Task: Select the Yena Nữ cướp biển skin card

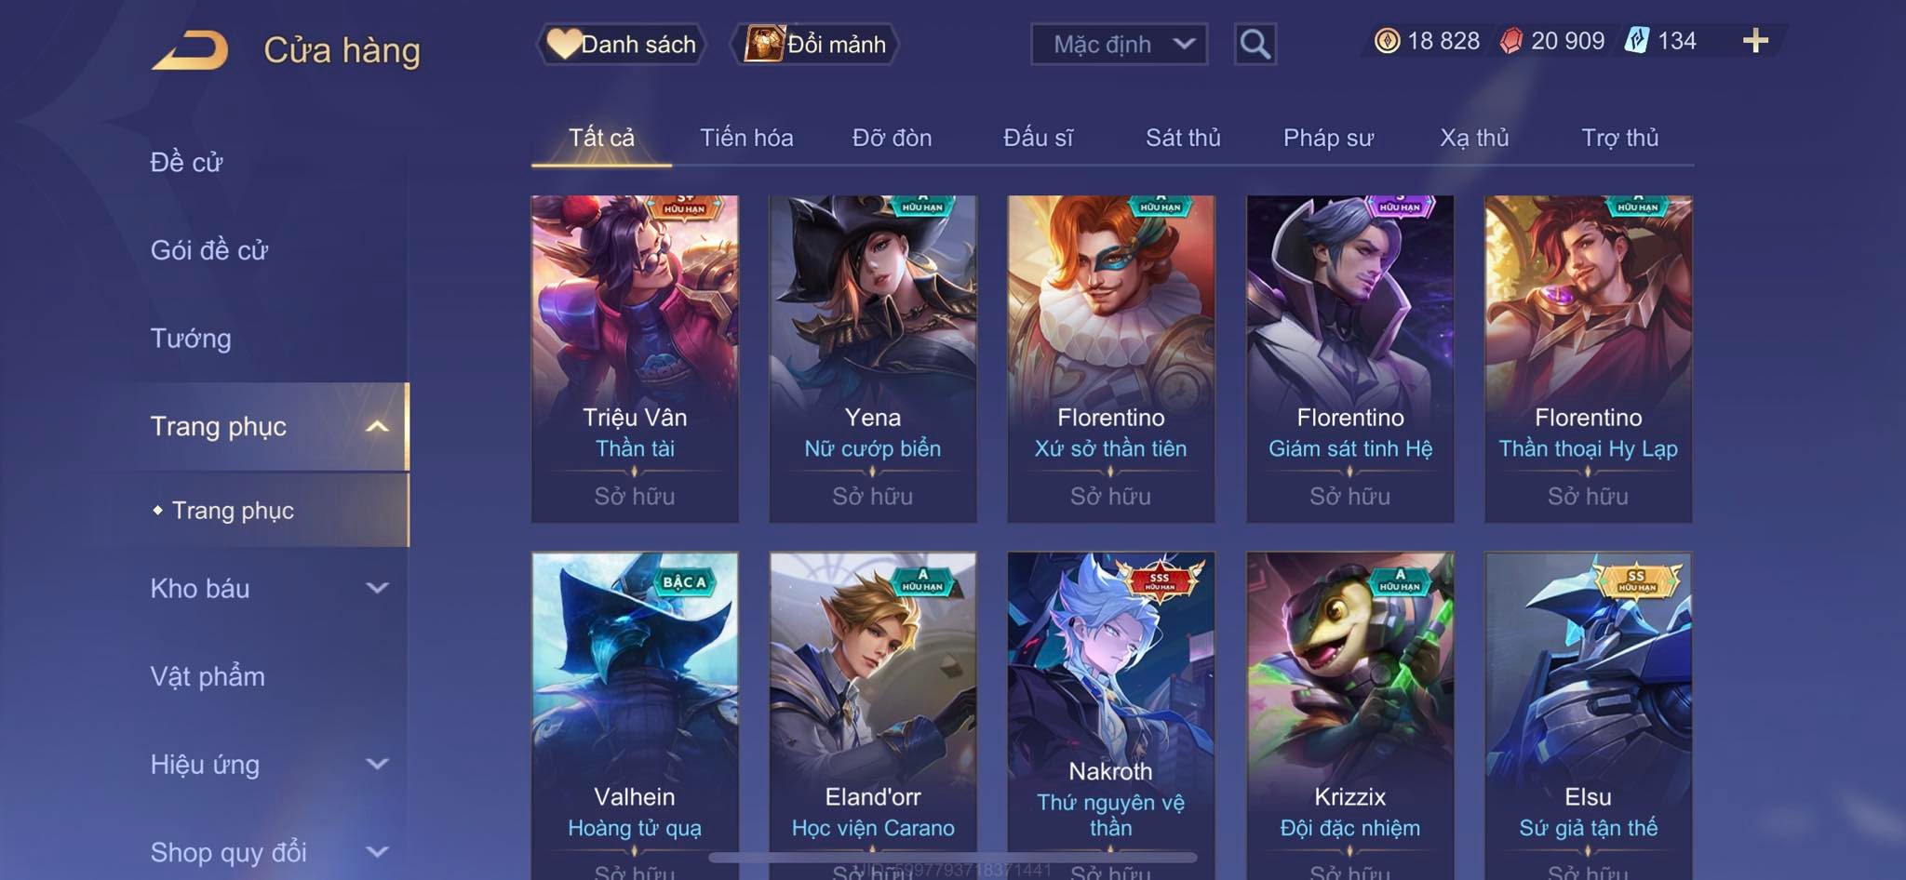Action: [x=873, y=358]
